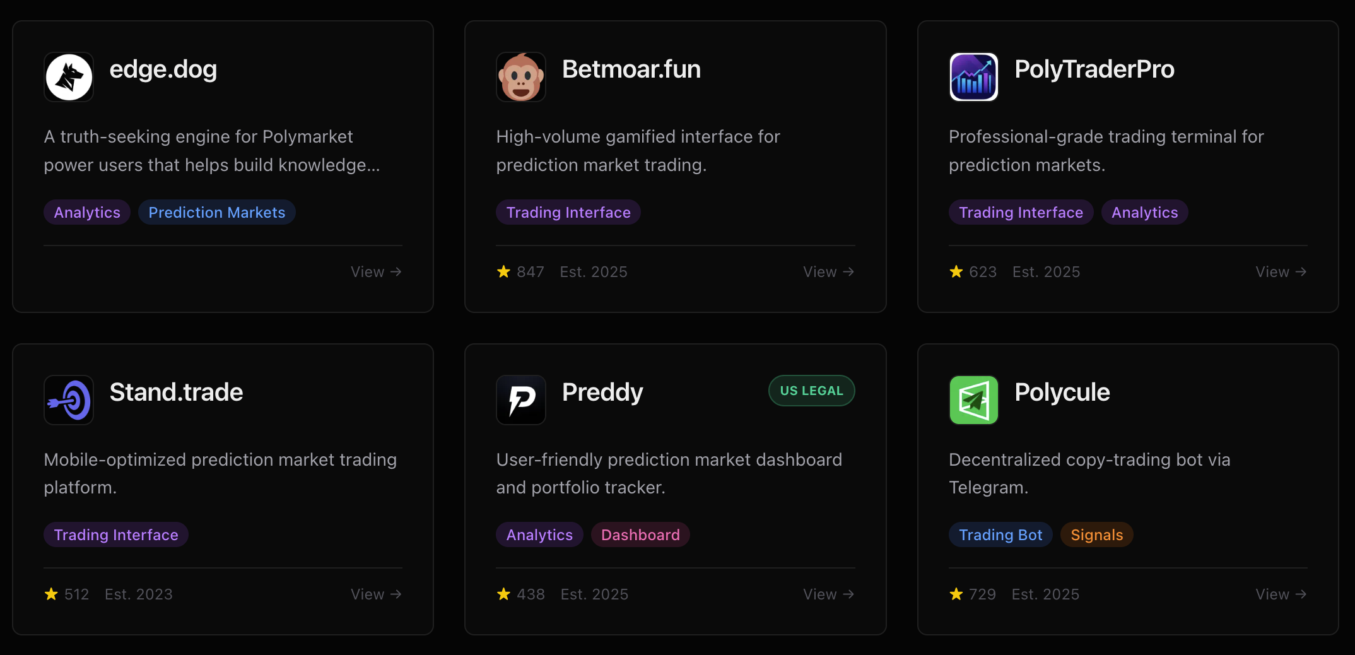
Task: Click the edge.dog wolf logo icon
Action: 69,77
